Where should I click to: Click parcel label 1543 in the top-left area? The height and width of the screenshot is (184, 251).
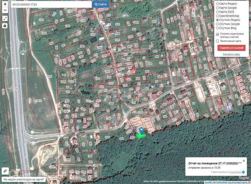[41, 20]
